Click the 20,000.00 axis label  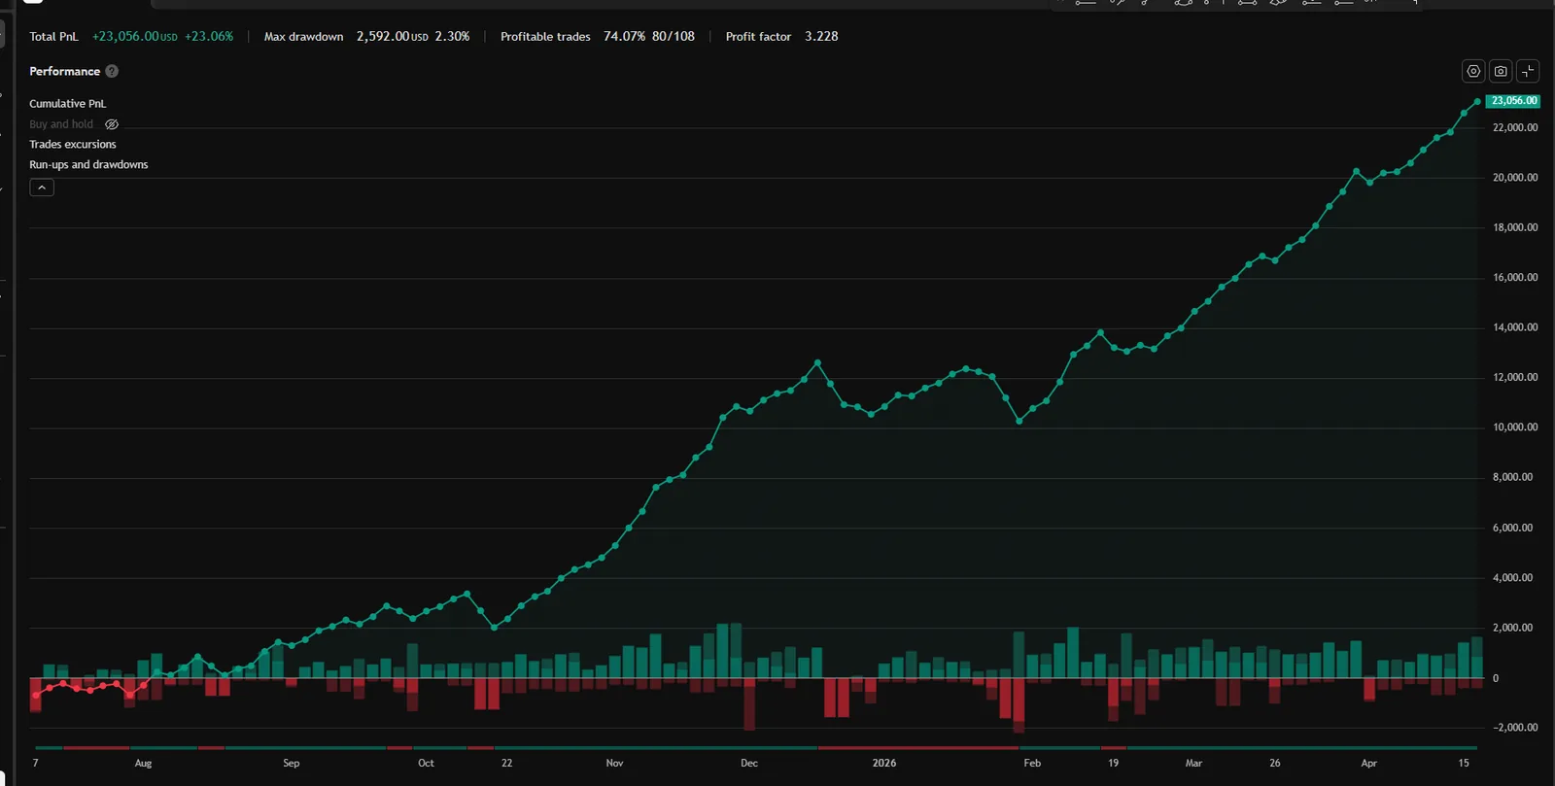click(1515, 178)
